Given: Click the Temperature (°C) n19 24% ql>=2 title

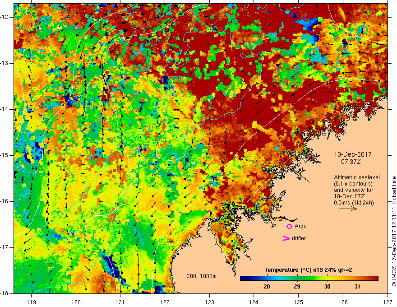Looking at the screenshot, I should (x=308, y=270).
